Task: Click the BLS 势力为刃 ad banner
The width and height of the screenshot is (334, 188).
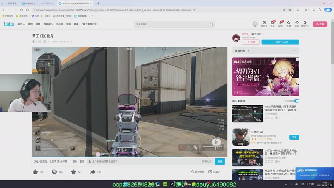Action: click(x=266, y=76)
